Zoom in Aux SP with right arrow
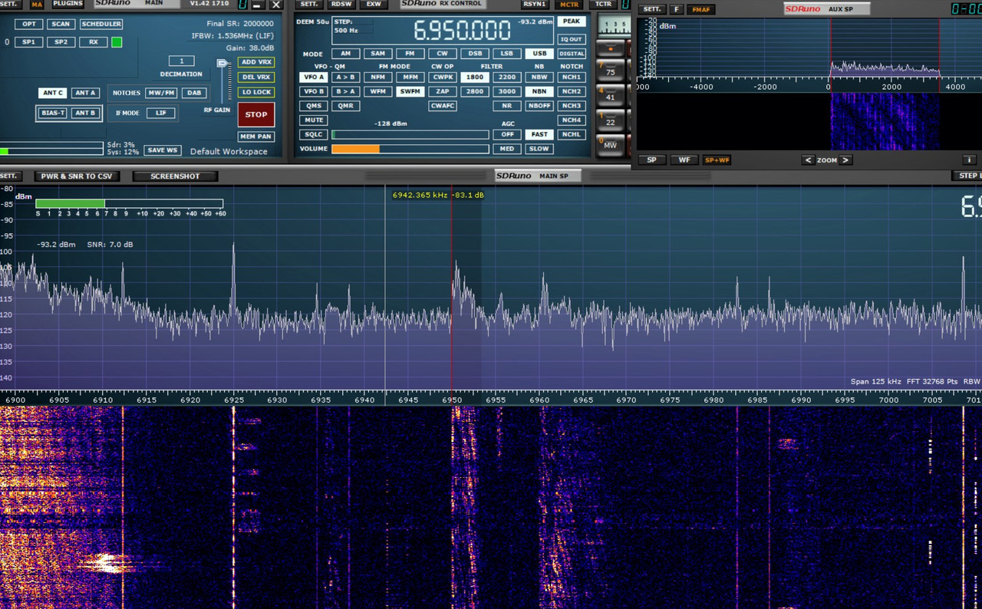Screen dimensions: 982x609 [x=845, y=160]
